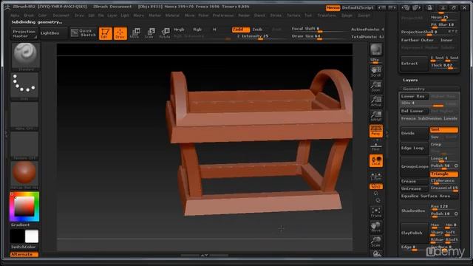This screenshot has height=266, width=473.
Task: Click the Del Lower button
Action: pos(414,111)
